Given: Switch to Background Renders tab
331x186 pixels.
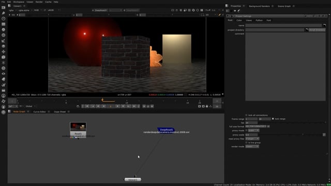Looking at the screenshot, I should coord(259,6).
